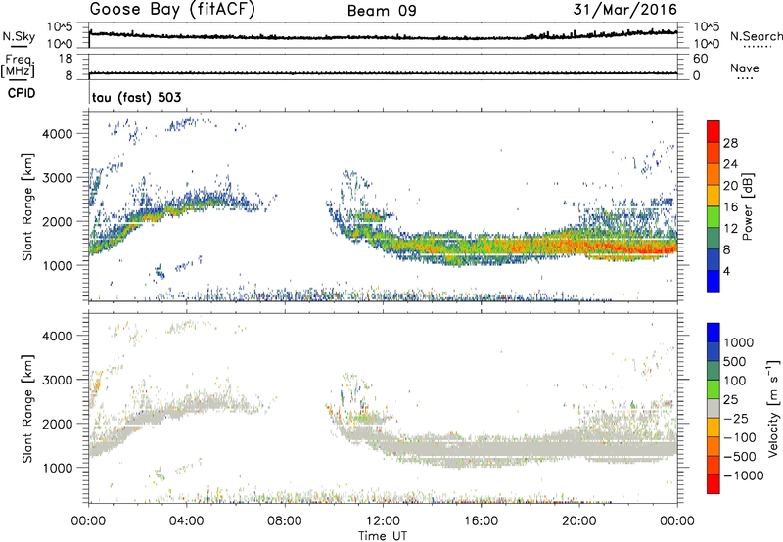Click the 'Time UT' axis label
This screenshot has height=542, width=783.
coord(383,536)
